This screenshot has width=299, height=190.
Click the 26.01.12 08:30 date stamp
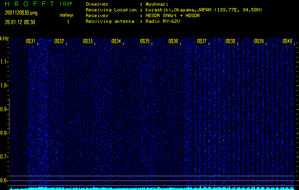tap(21, 22)
